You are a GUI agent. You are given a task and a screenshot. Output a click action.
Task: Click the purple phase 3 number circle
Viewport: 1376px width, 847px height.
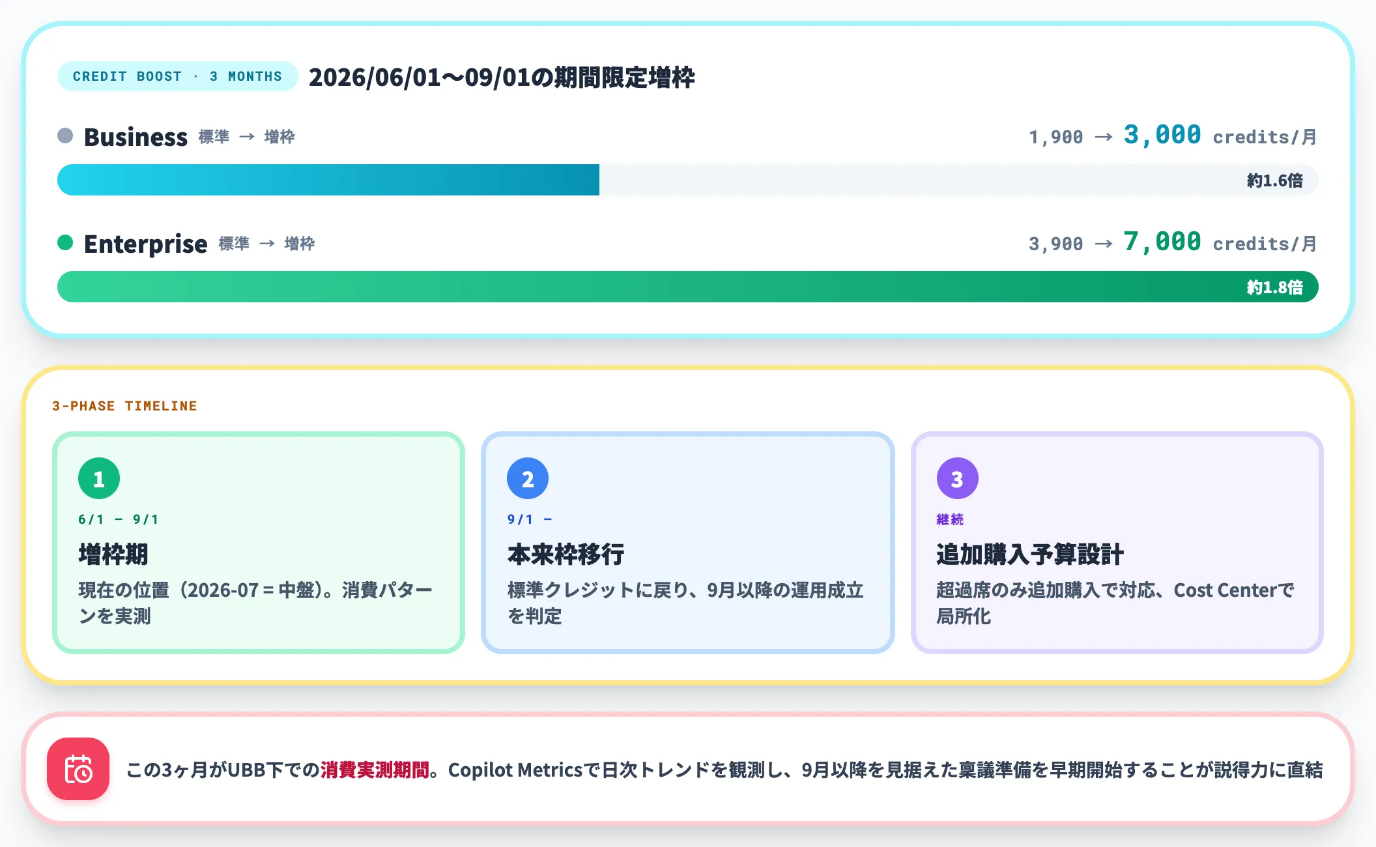(x=958, y=478)
